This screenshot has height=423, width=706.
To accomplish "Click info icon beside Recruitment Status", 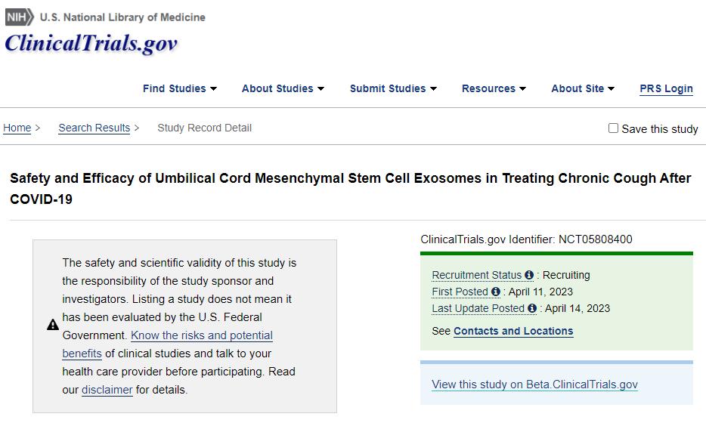I will (x=529, y=275).
